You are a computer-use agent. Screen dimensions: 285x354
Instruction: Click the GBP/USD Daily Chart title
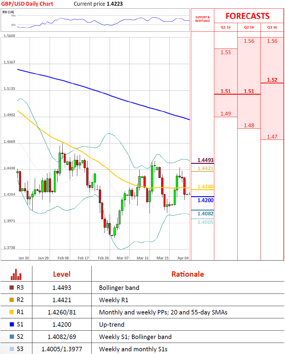27,4
